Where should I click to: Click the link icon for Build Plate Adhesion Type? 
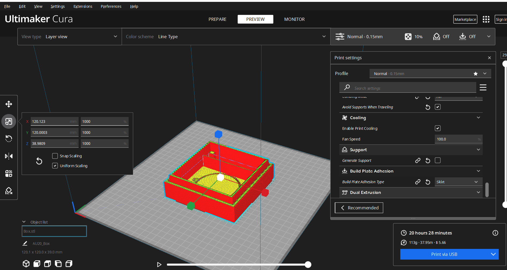pyautogui.click(x=417, y=182)
